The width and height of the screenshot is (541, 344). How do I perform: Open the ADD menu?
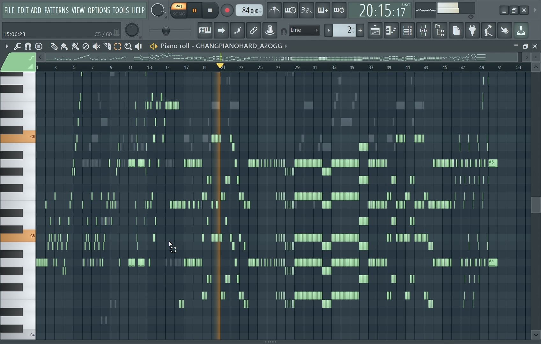(x=36, y=10)
